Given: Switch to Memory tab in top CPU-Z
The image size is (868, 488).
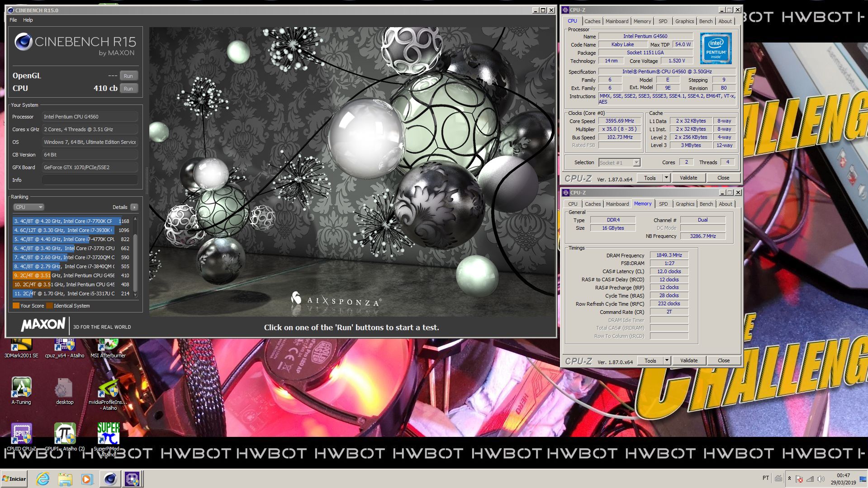Looking at the screenshot, I should pos(642,21).
